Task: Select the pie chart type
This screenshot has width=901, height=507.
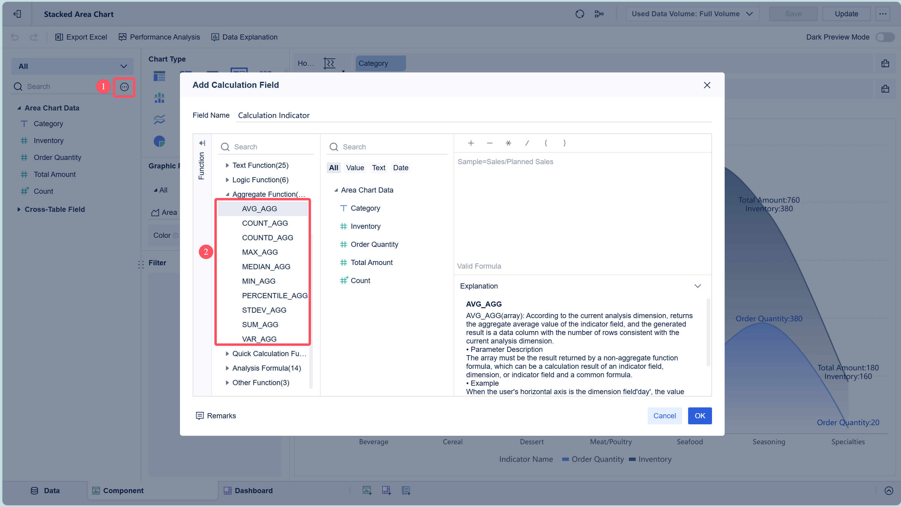Action: (159, 141)
